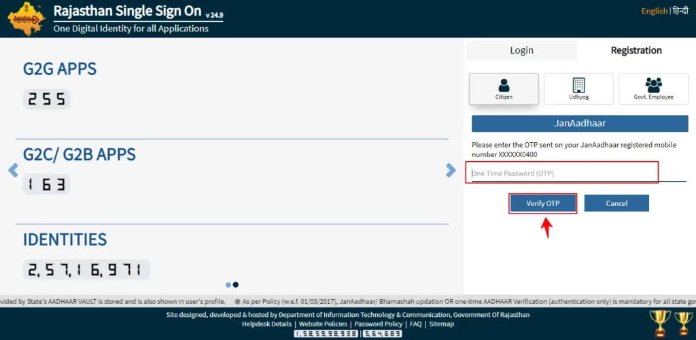The height and width of the screenshot is (340, 696).
Task: Switch to the Login tab
Action: point(521,50)
